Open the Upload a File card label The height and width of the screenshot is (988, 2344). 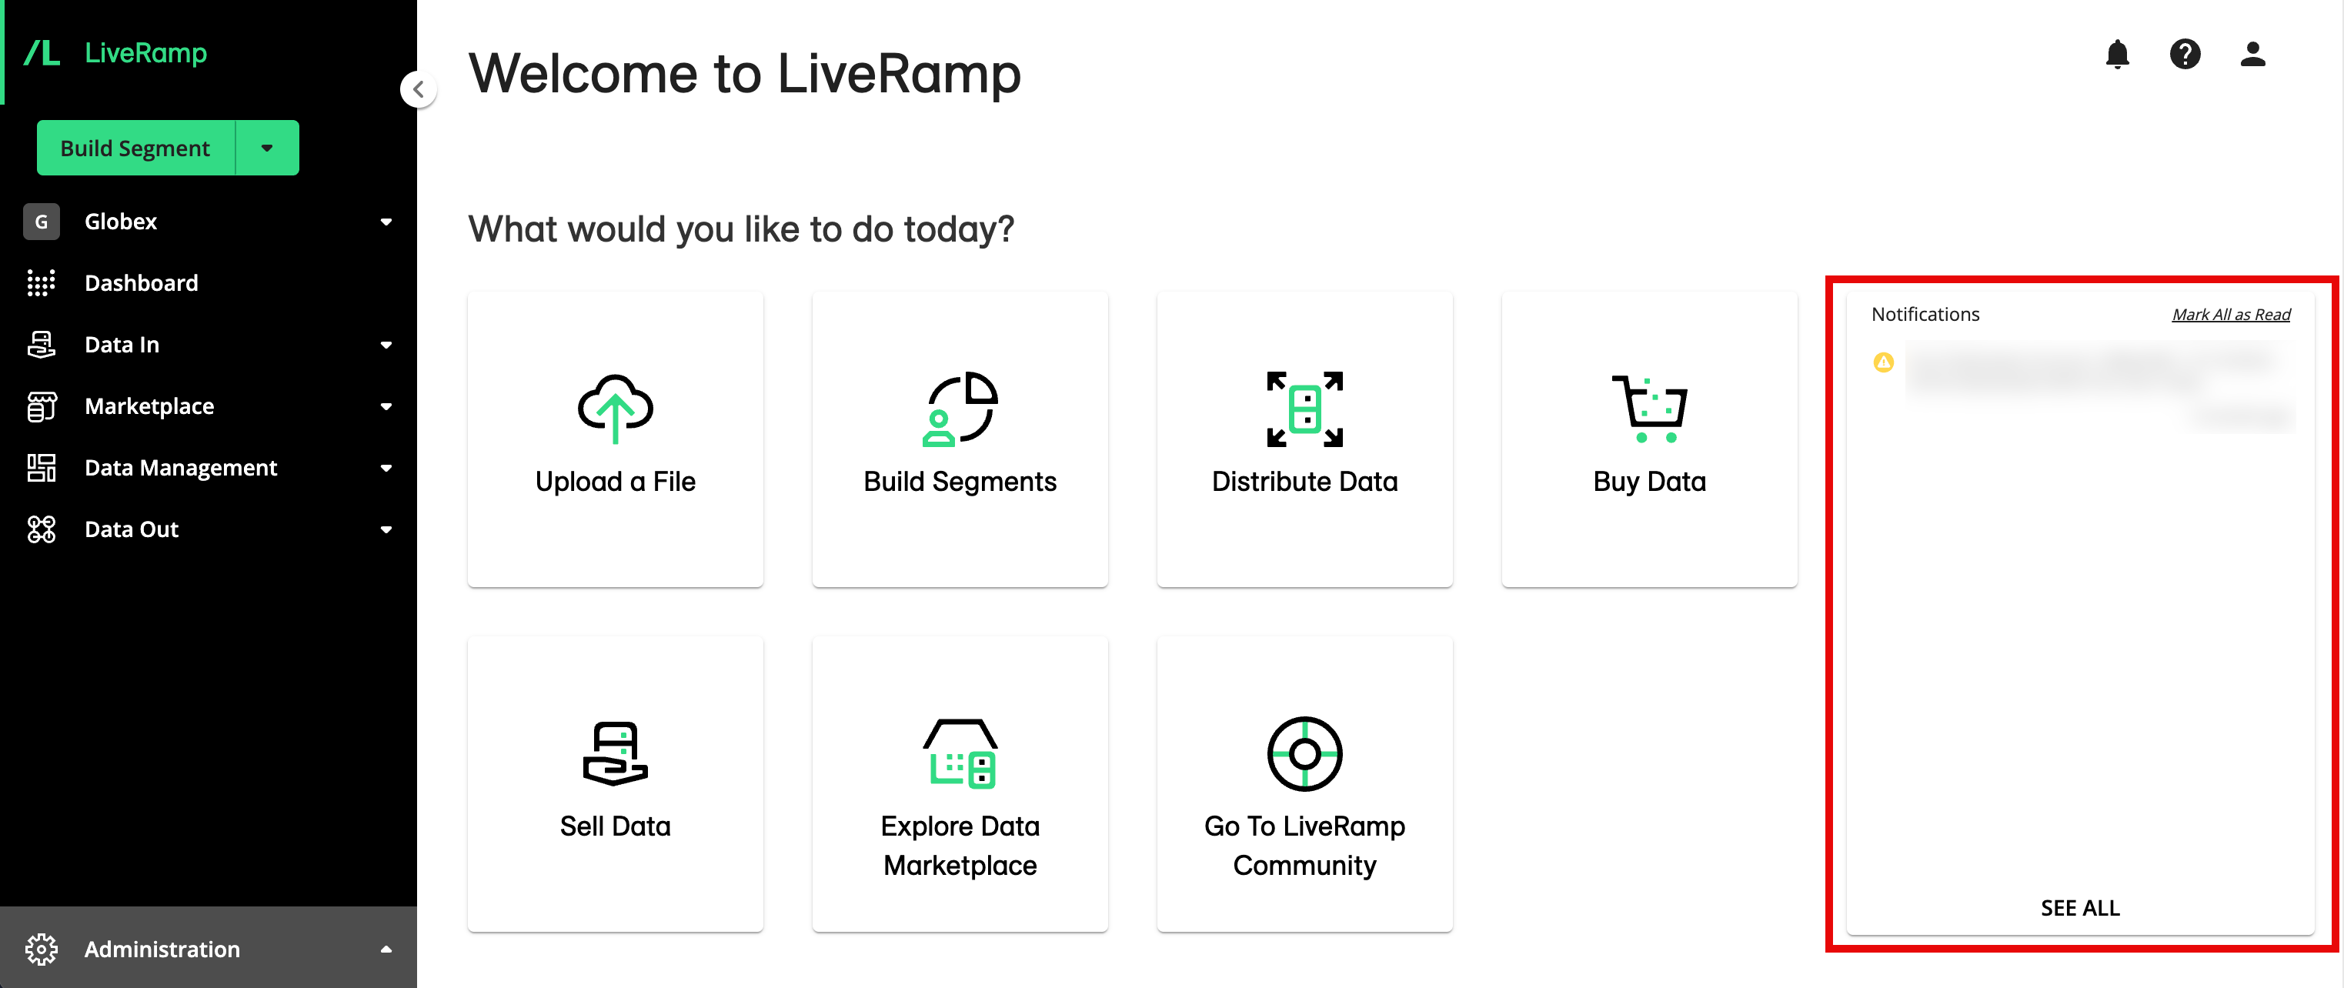point(615,481)
